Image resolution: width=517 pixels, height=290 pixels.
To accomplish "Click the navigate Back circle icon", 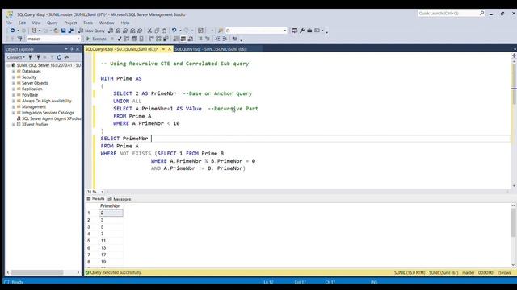I will tap(12, 31).
